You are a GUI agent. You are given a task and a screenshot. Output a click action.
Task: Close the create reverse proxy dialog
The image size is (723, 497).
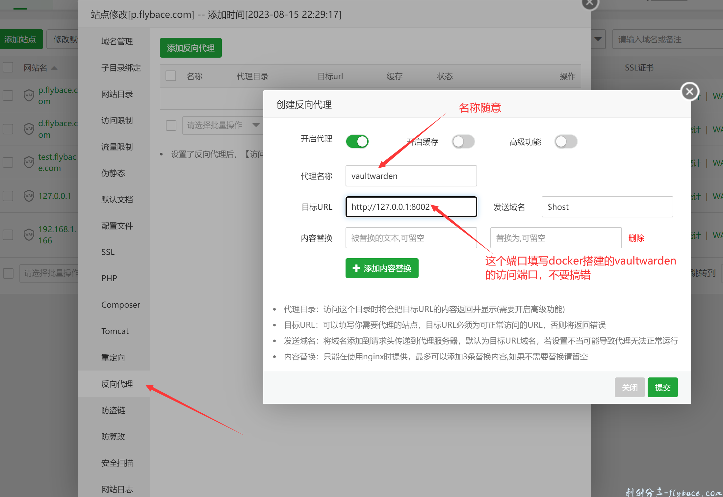[x=689, y=92]
